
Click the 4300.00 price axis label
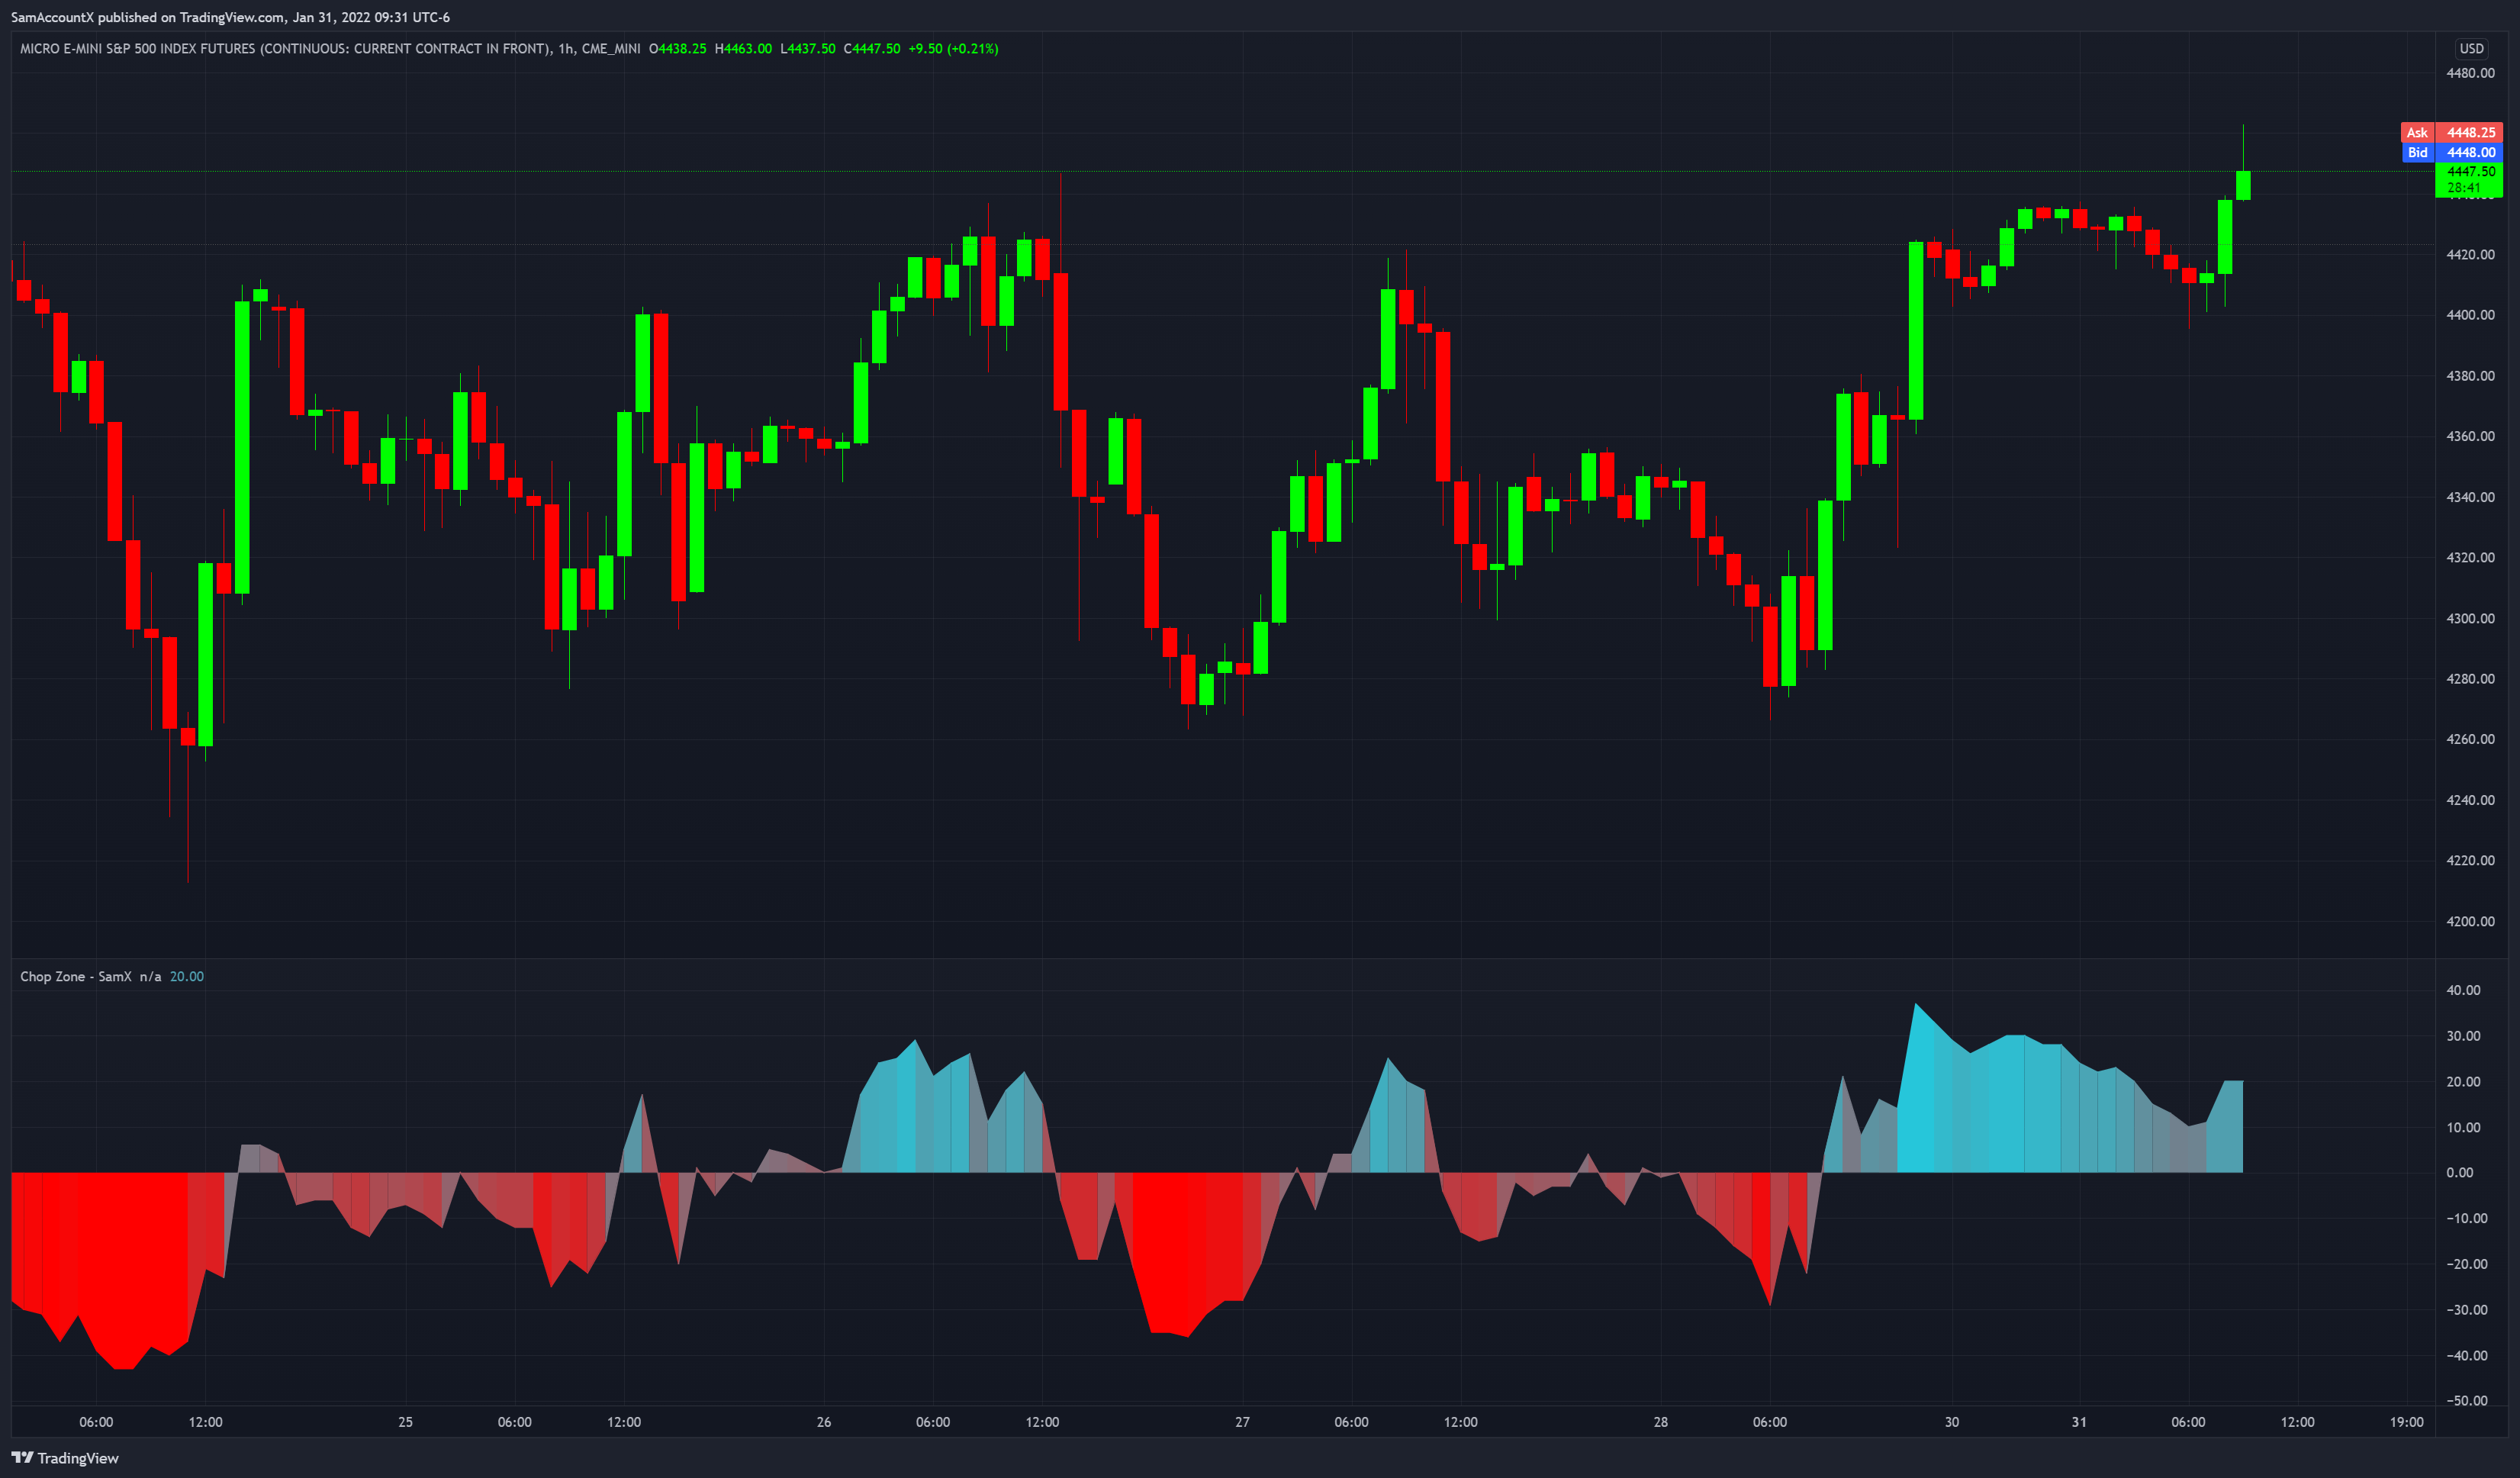2470,618
